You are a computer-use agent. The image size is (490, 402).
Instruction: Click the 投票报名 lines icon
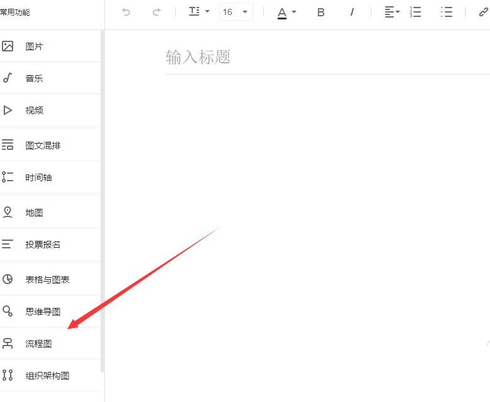point(8,244)
